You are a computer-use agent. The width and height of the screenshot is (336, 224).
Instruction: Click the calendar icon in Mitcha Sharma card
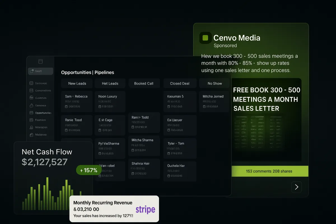[133, 150]
